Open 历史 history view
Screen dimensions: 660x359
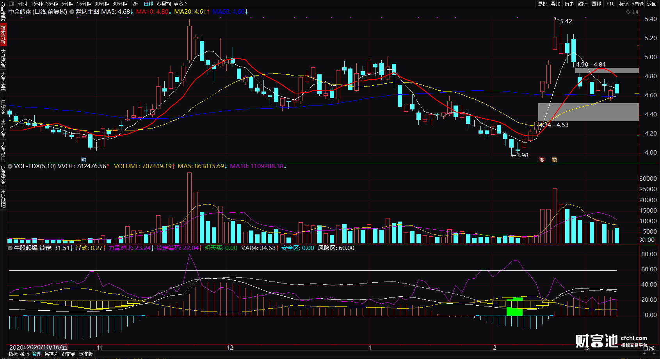coord(569,4)
